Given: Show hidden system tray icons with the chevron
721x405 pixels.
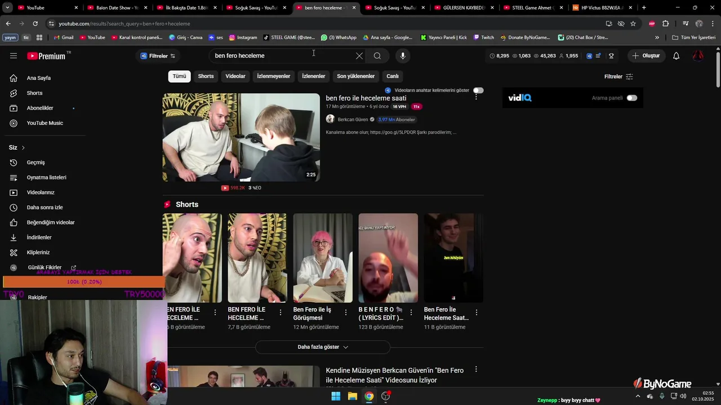Looking at the screenshot, I should click(638, 396).
